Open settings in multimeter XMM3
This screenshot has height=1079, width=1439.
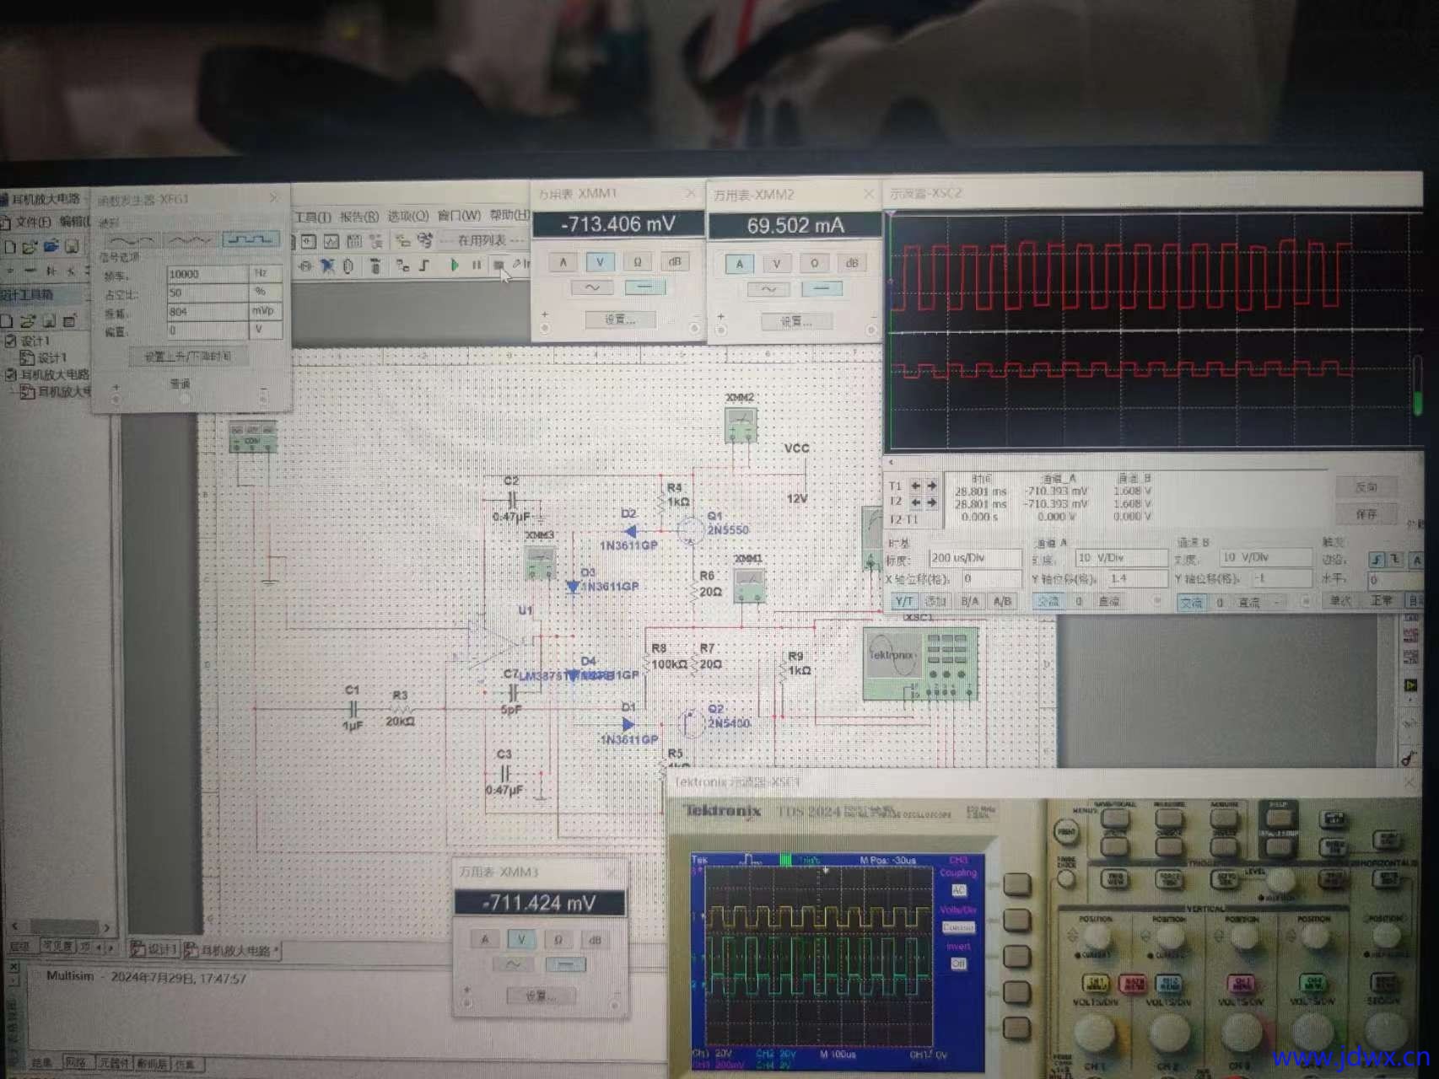click(541, 996)
